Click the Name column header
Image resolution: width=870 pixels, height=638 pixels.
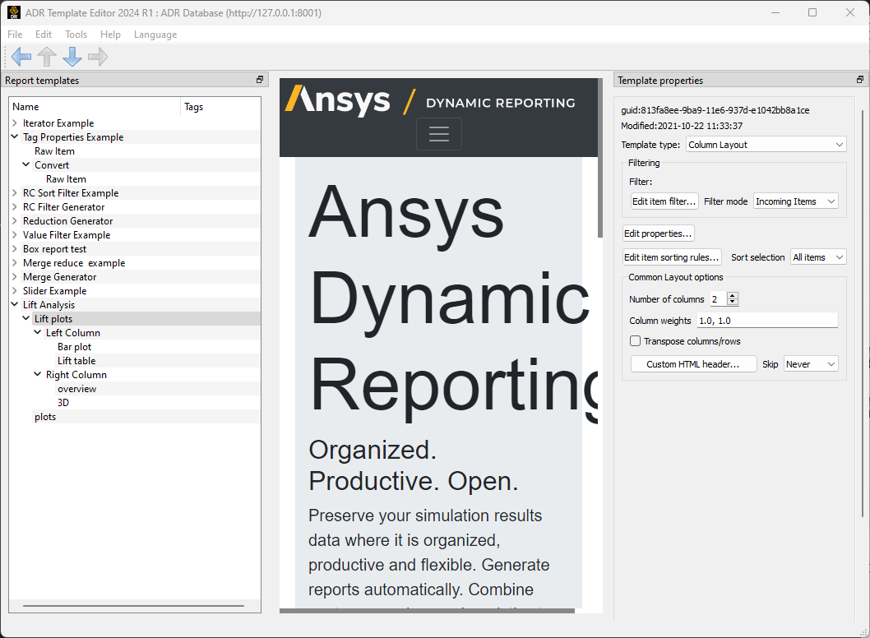pyautogui.click(x=95, y=107)
